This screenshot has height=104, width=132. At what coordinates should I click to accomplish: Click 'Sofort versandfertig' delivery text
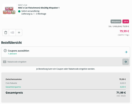pyautogui.click(x=31, y=11)
